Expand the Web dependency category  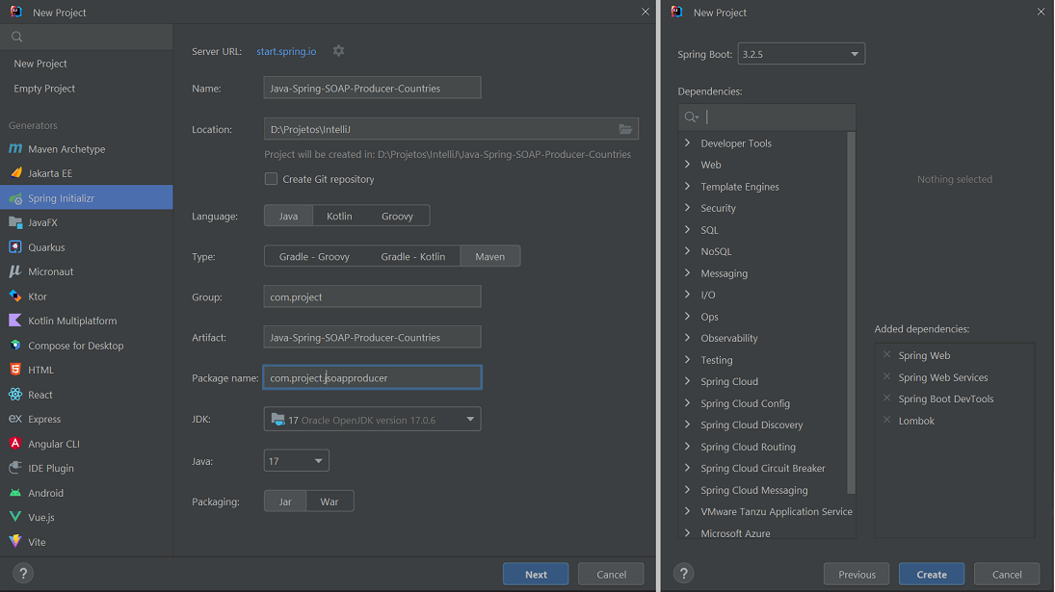687,164
